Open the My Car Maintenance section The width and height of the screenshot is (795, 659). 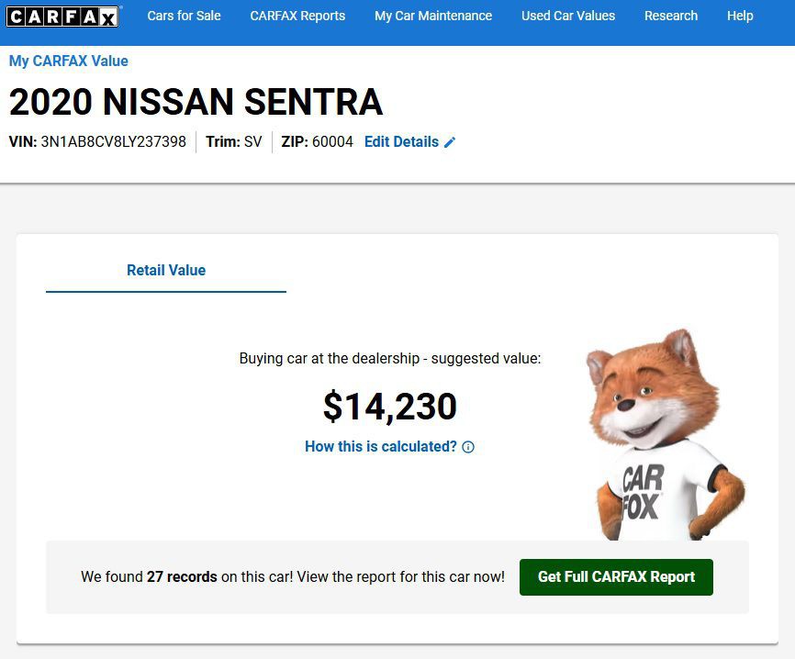coord(432,16)
